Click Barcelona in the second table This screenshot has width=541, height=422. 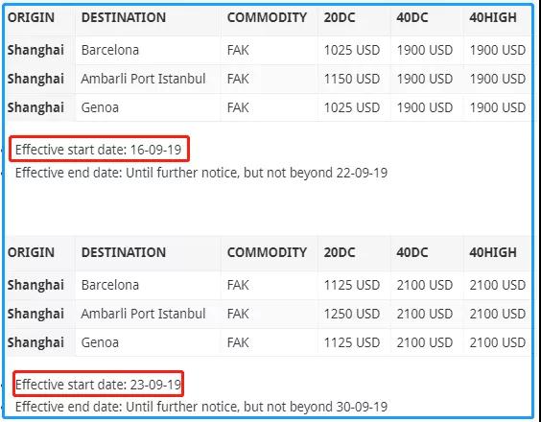(x=110, y=286)
